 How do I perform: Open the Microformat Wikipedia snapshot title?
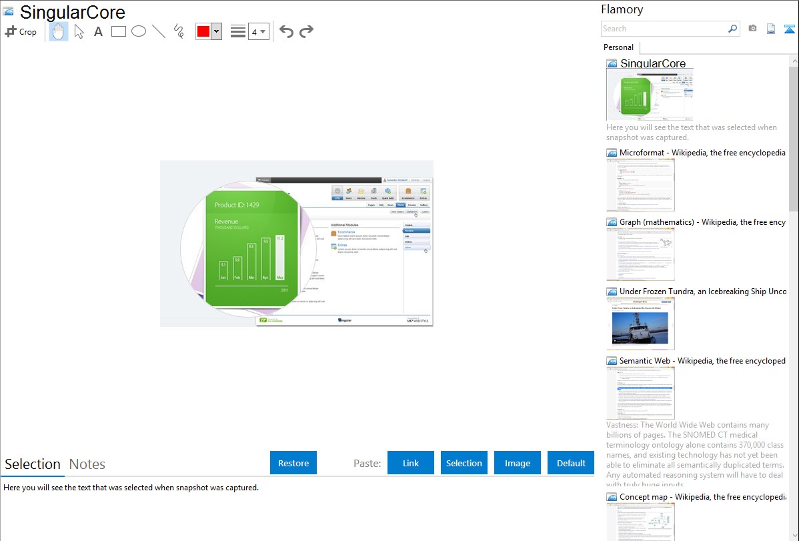tap(702, 153)
